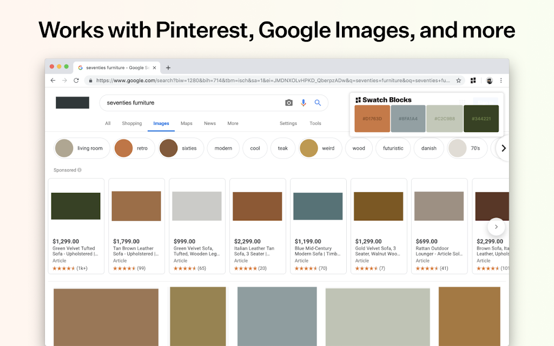Reload the page with the refresh icon
Image resolution: width=554 pixels, height=346 pixels.
(76, 81)
